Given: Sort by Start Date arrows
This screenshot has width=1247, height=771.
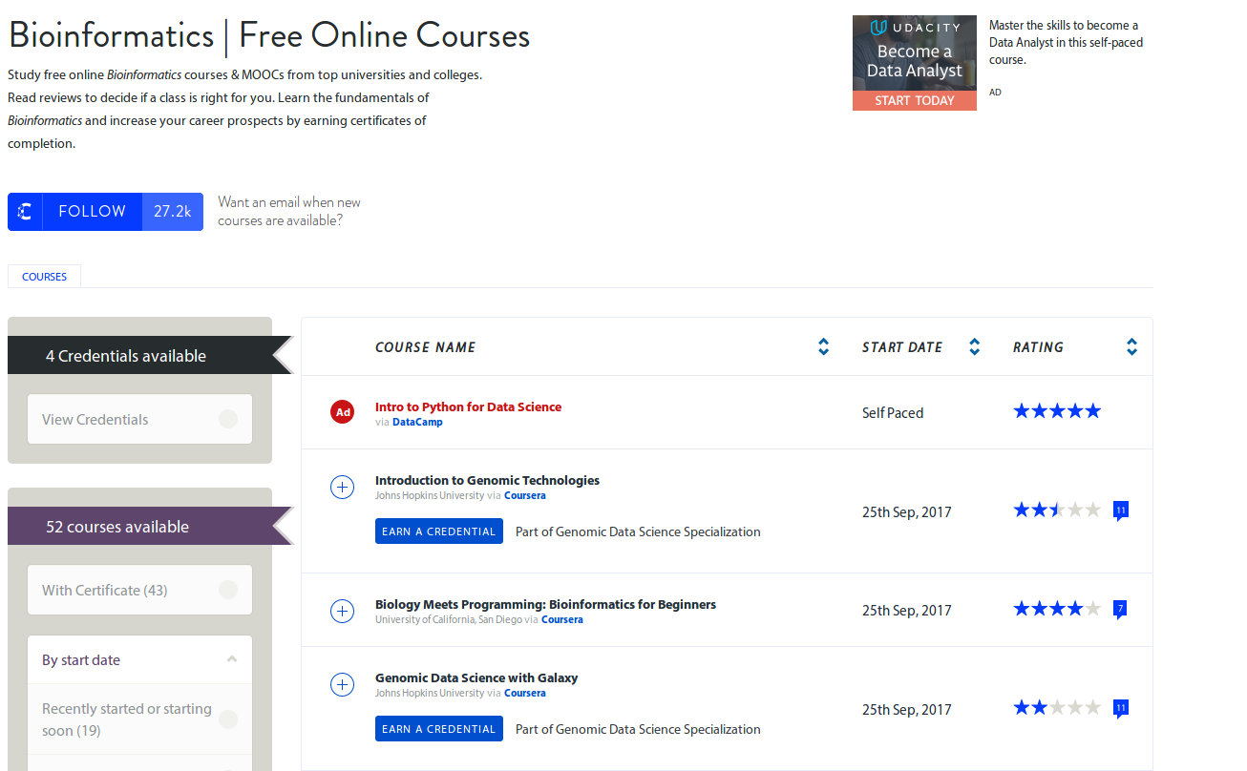Looking at the screenshot, I should coord(974,347).
